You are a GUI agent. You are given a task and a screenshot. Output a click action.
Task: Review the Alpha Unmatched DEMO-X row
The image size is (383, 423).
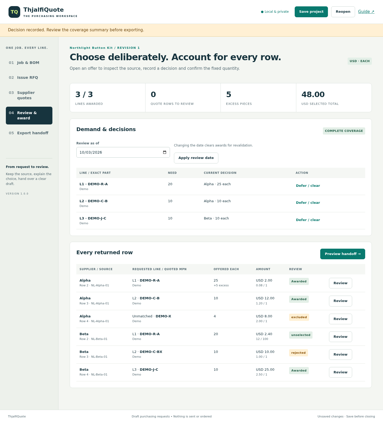tap(340, 319)
